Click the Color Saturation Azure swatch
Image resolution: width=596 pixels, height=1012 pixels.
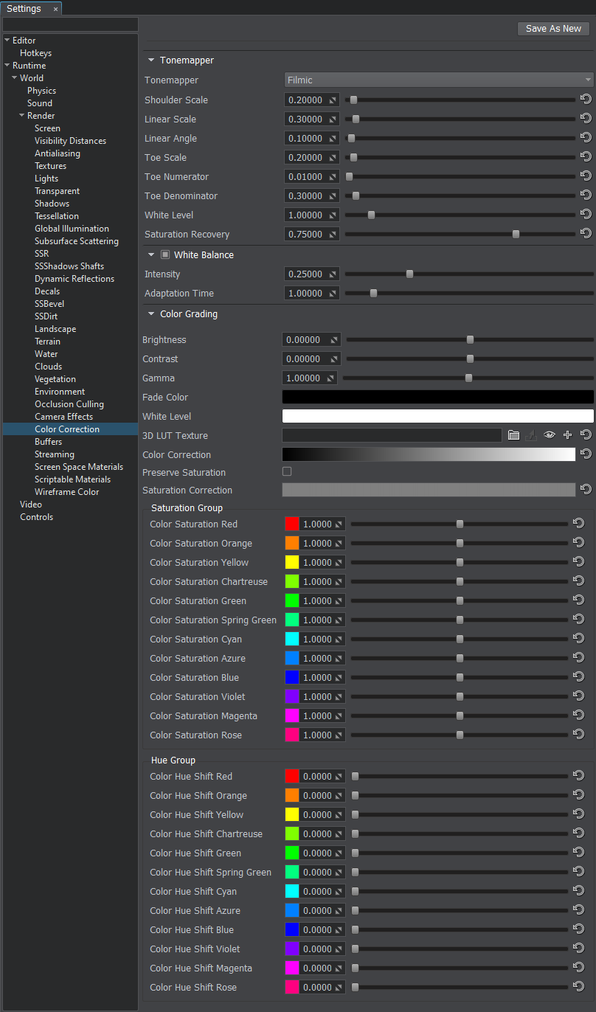(292, 658)
